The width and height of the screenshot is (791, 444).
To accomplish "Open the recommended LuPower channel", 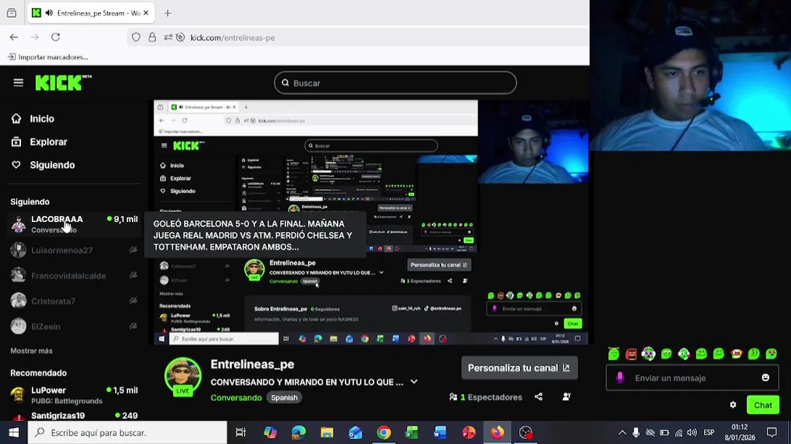I will coord(74,395).
